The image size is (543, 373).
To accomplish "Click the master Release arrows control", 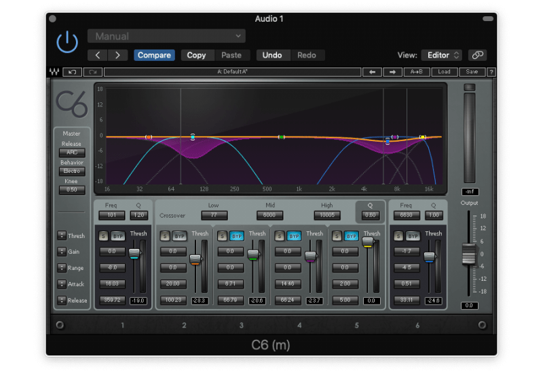I will point(62,300).
